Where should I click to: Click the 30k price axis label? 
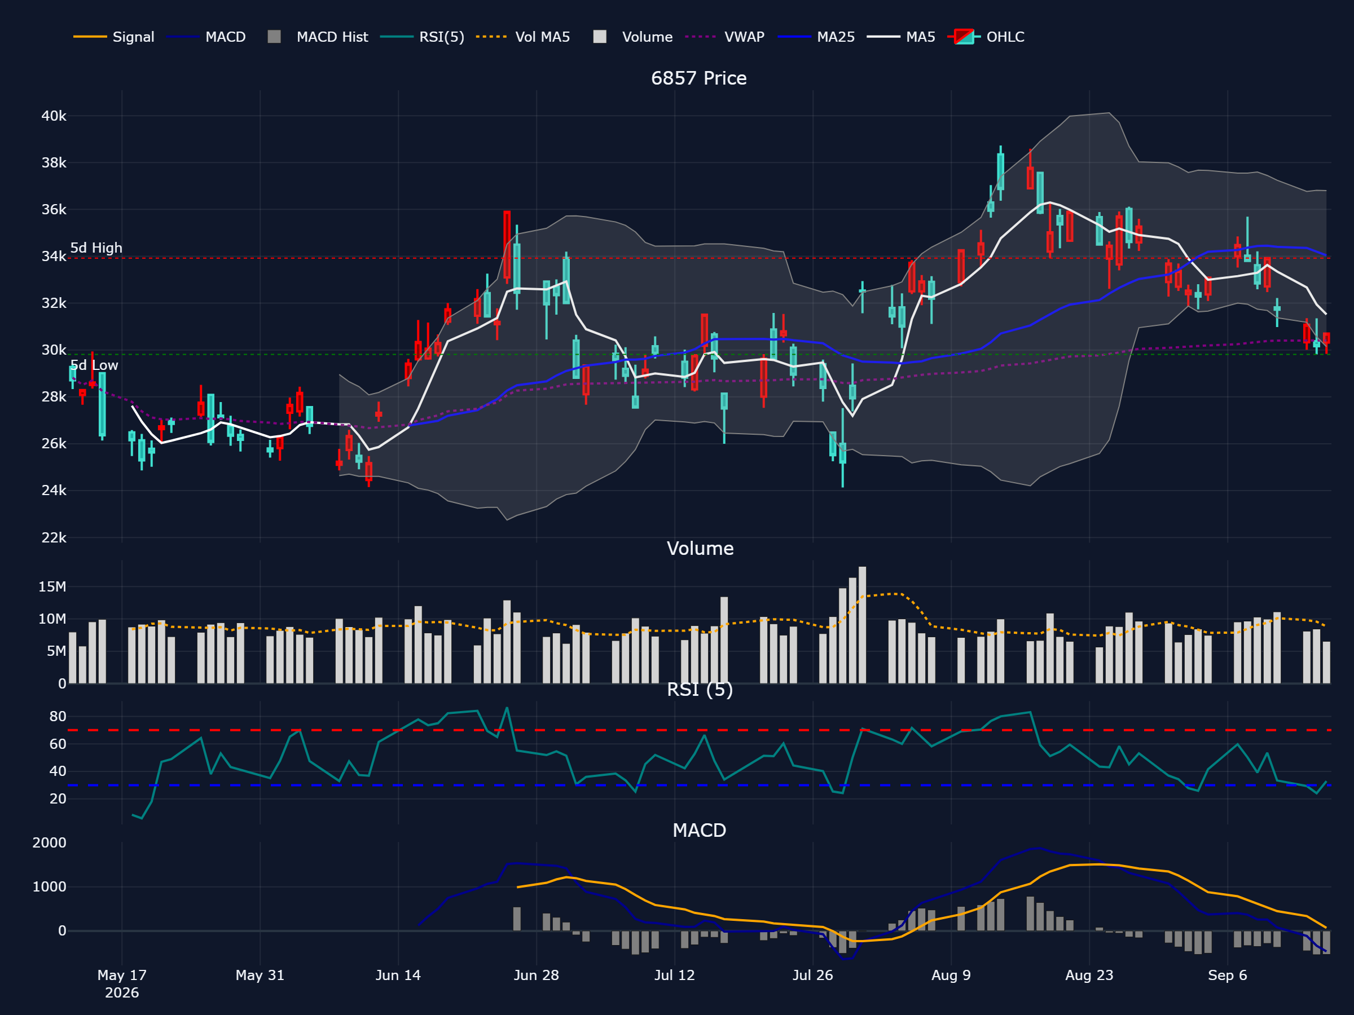pos(54,350)
